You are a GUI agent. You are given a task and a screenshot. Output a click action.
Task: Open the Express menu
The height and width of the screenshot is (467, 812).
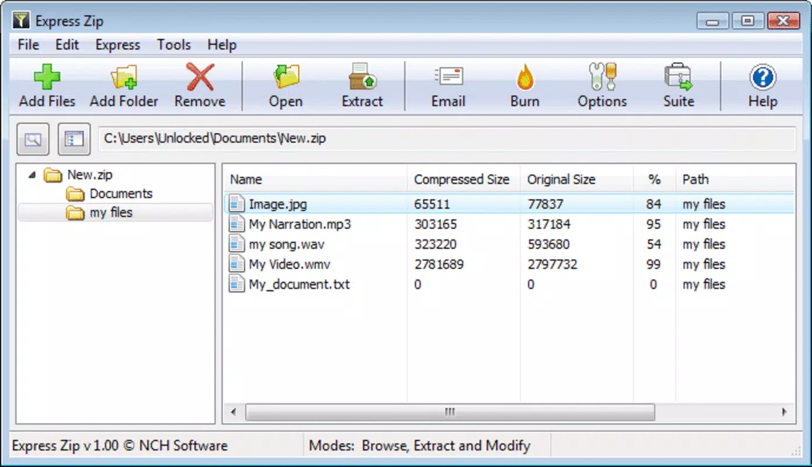click(118, 45)
